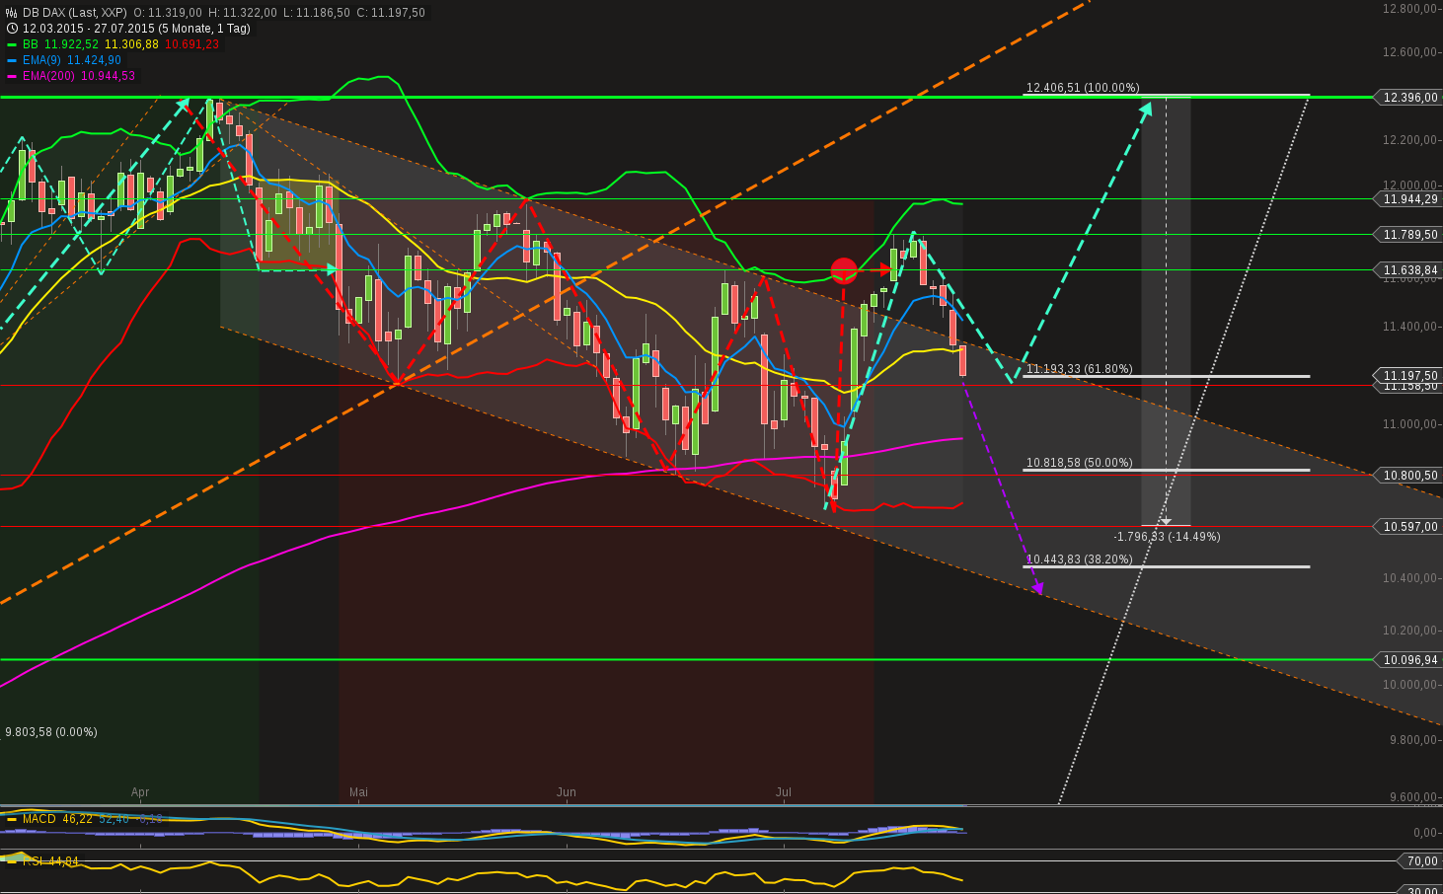This screenshot has height=894, width=1443.
Task: Click the BB upper band value 11.922,52
Action: coord(71,44)
